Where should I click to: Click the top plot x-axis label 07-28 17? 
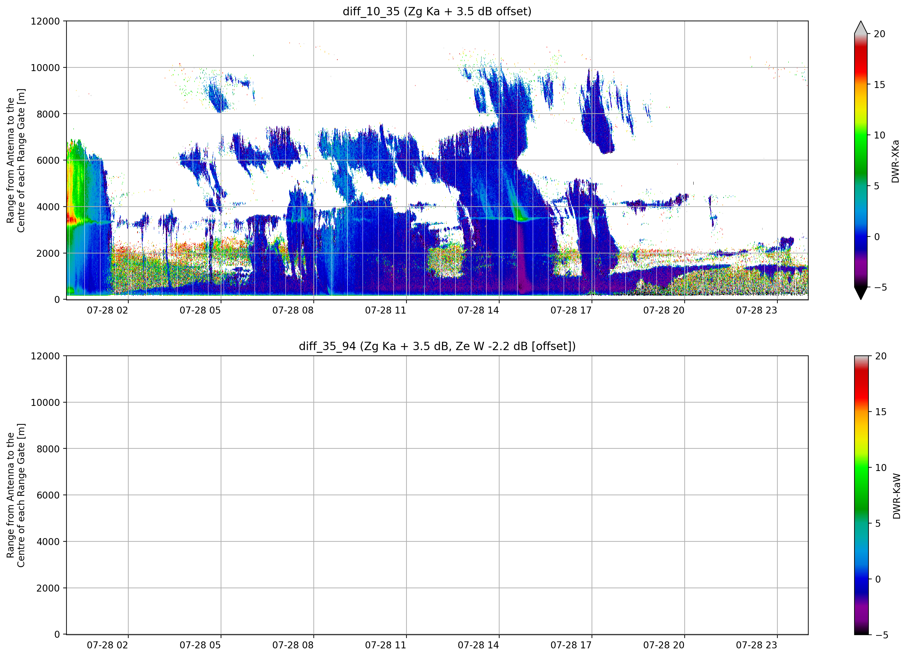571,311
